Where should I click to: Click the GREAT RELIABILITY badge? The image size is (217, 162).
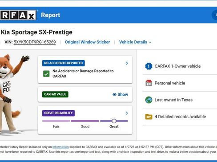coord(58,113)
